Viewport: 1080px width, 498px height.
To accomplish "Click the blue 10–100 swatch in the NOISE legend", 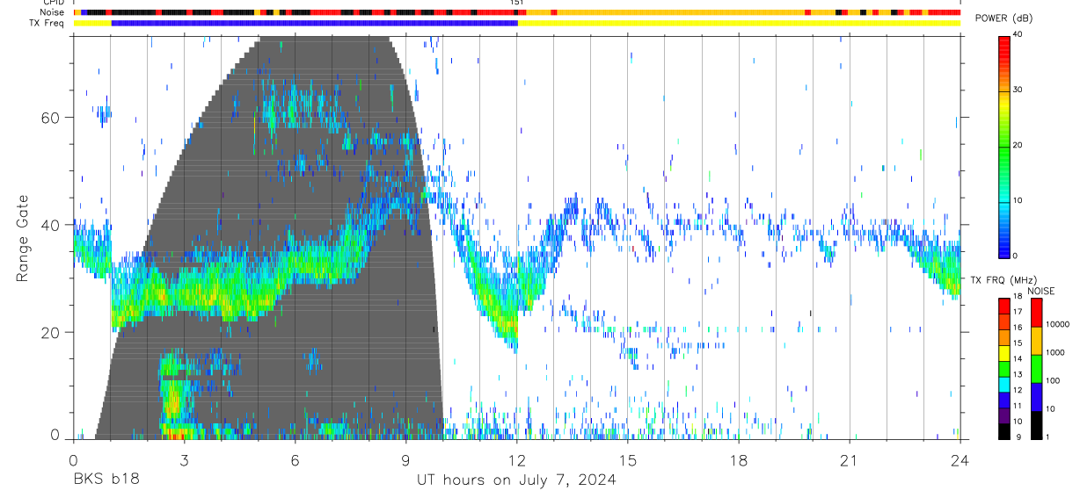I will tap(1036, 396).
